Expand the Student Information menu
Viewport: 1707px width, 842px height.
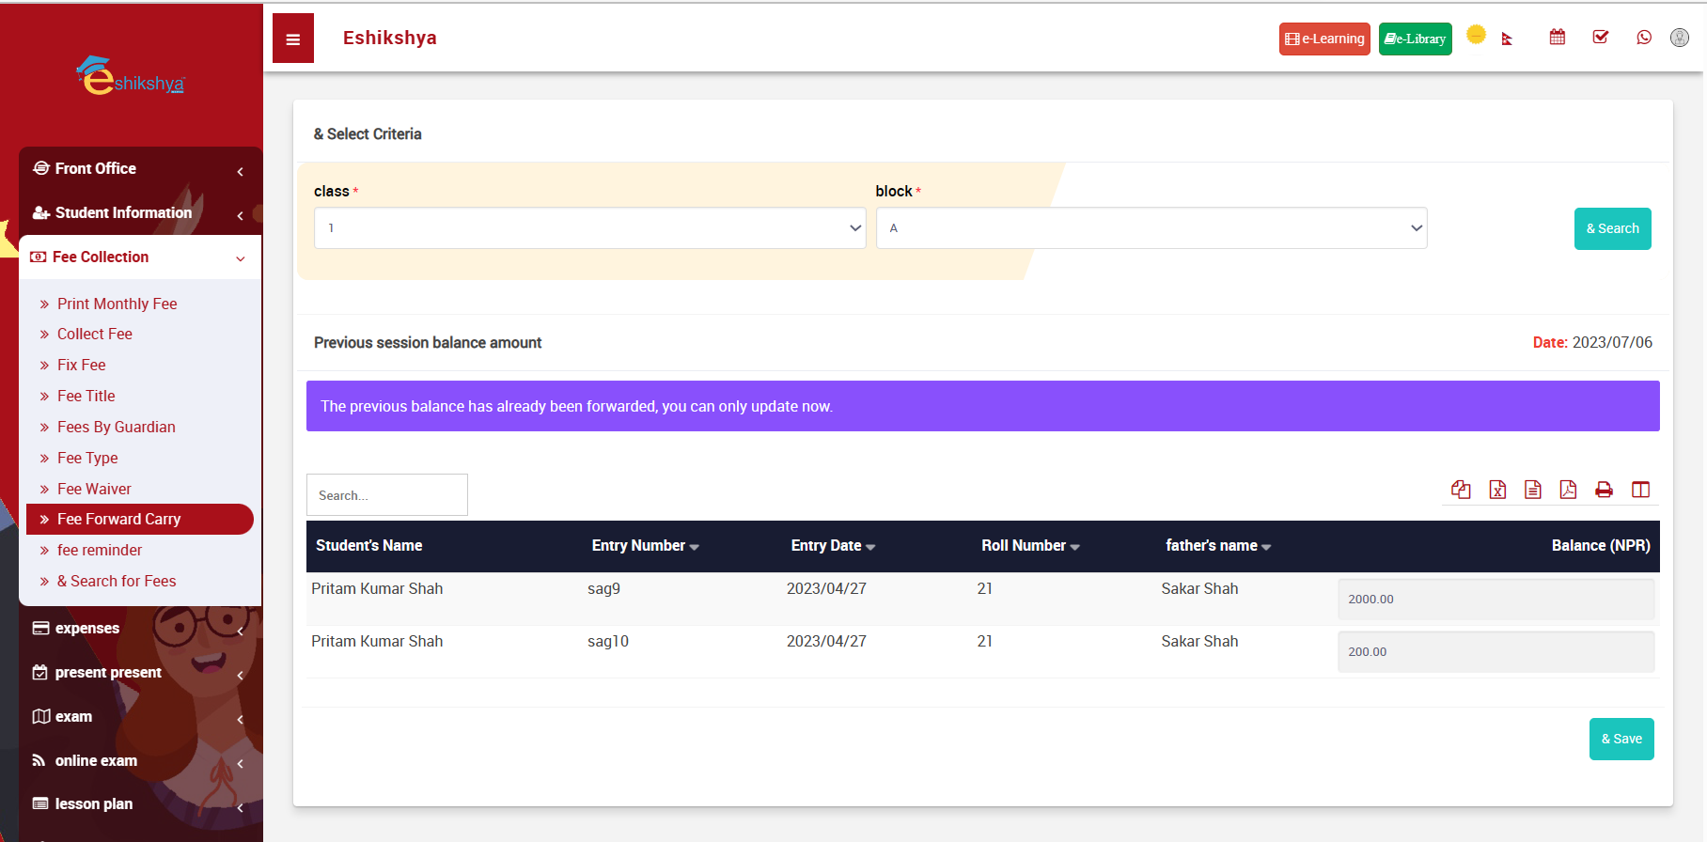[139, 213]
